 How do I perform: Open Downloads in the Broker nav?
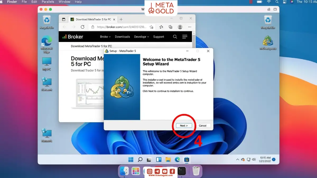[122, 37]
